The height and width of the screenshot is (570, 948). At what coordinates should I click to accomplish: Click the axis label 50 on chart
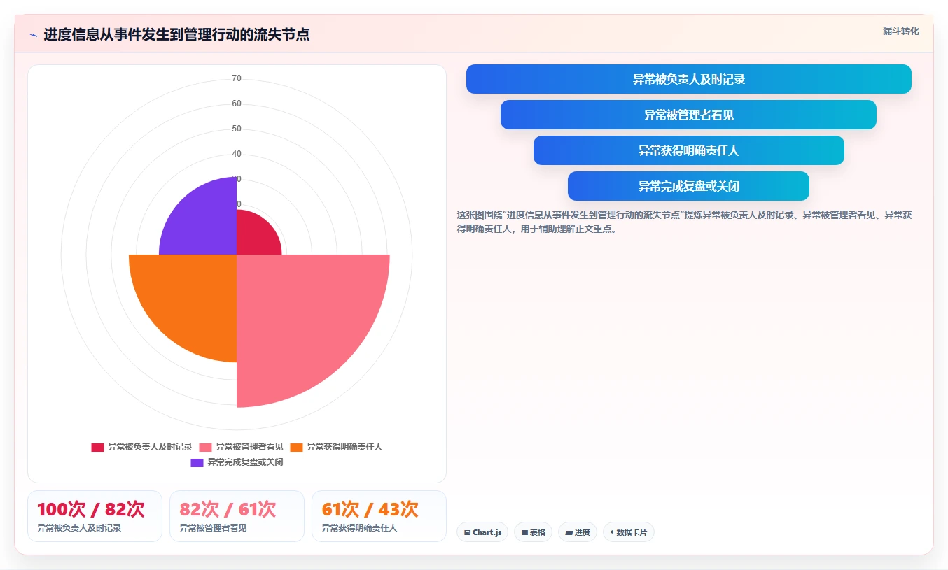coord(237,129)
